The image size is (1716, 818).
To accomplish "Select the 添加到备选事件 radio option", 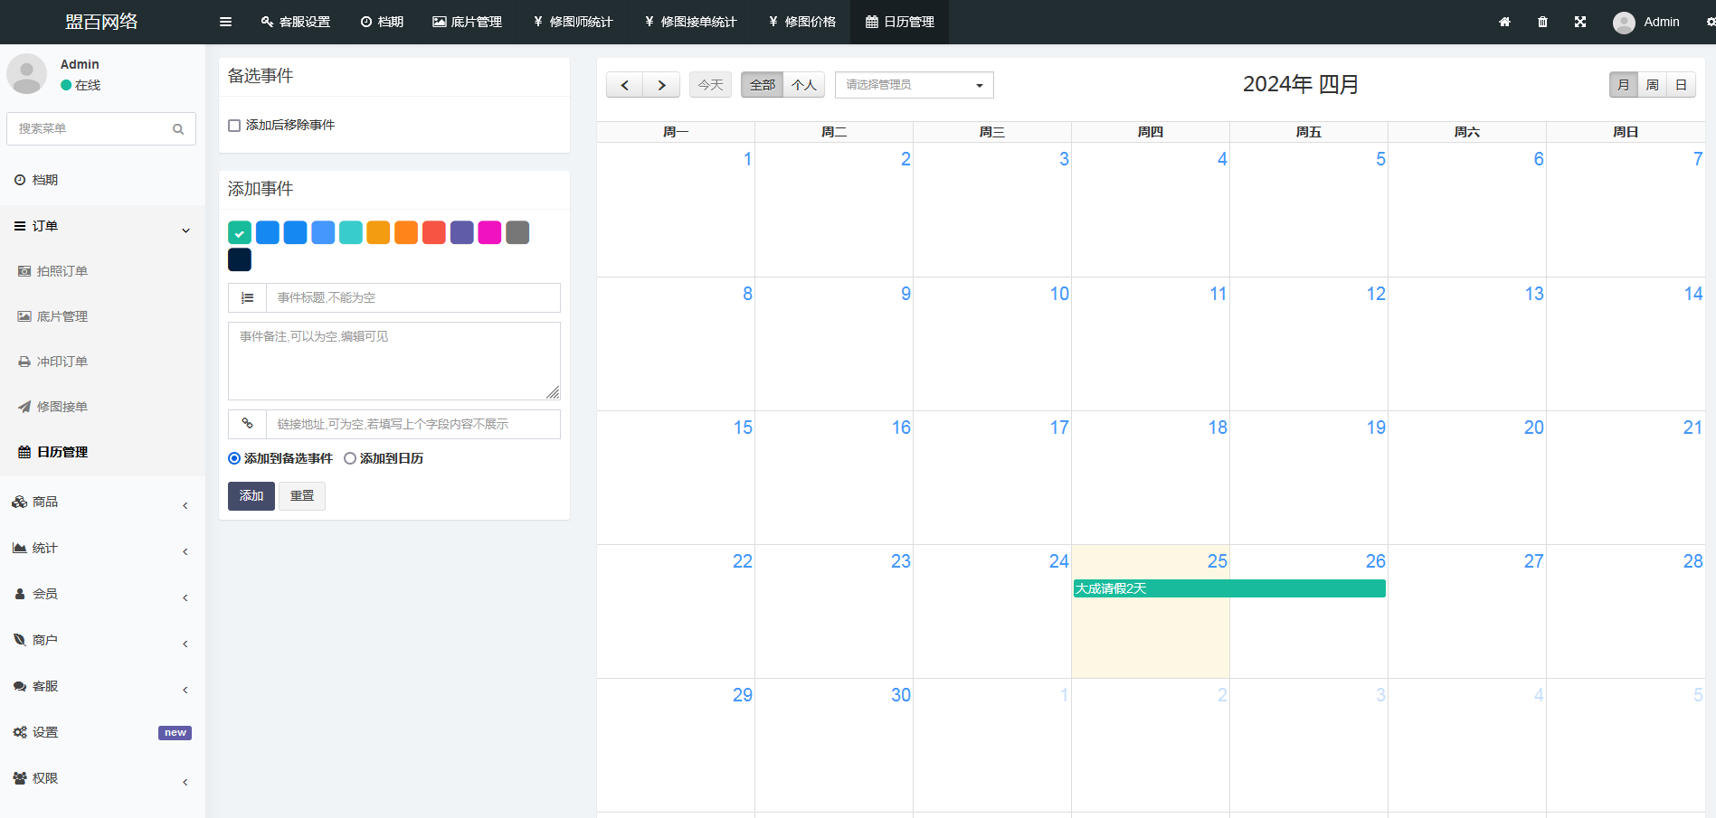I will click(x=234, y=459).
